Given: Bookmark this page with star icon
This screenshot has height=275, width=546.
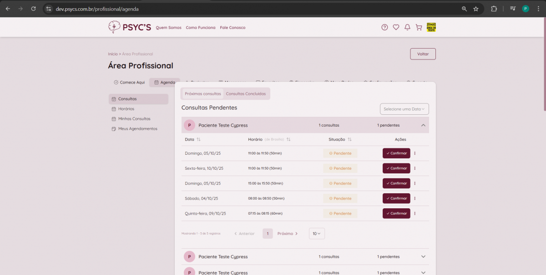Looking at the screenshot, I should click(476, 9).
